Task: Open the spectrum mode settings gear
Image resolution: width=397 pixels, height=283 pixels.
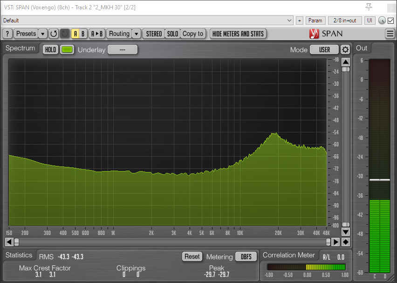Action: click(345, 50)
